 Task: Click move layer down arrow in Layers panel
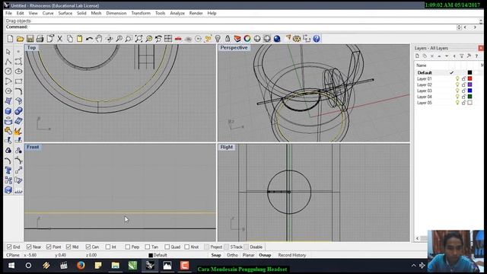[447, 56]
